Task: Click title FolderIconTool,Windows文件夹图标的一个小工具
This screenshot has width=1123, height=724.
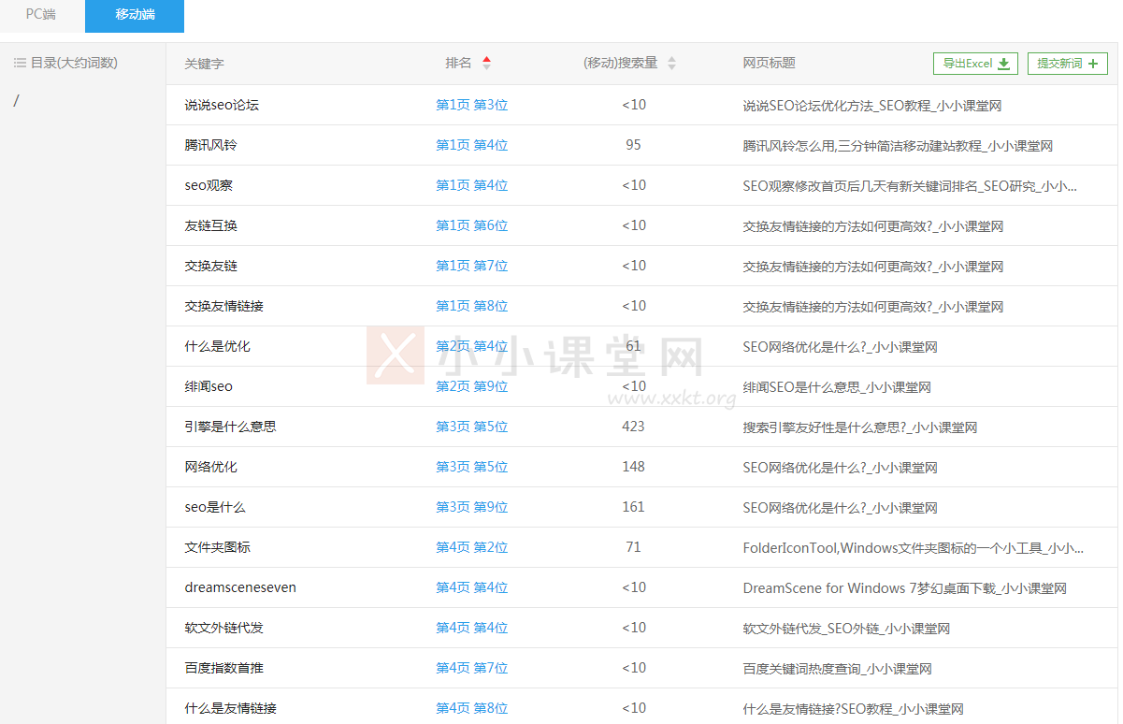Action: 914,549
